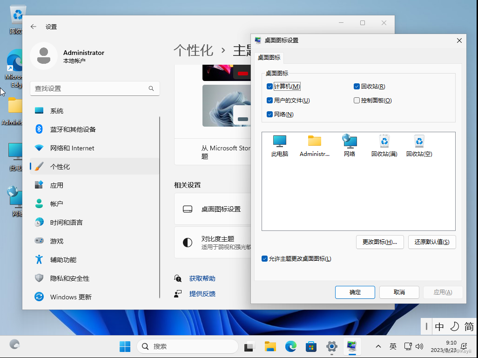Launch Microsoft Edge from the taskbar
The image size is (478, 358).
click(290, 347)
